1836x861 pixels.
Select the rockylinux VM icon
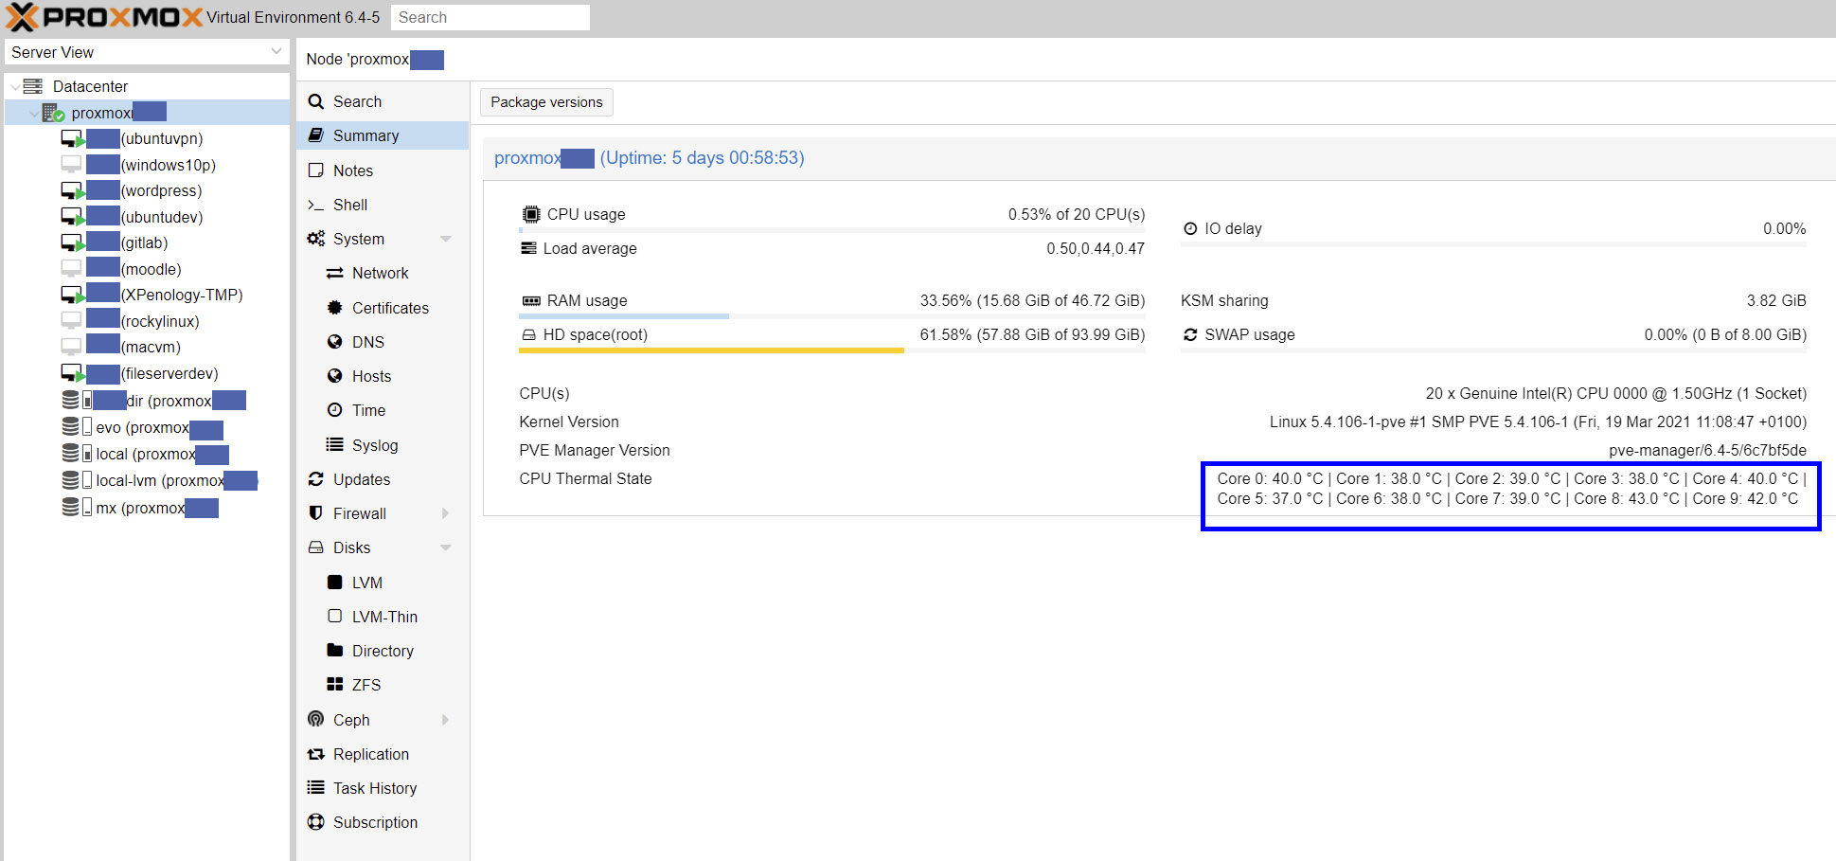pyautogui.click(x=71, y=321)
